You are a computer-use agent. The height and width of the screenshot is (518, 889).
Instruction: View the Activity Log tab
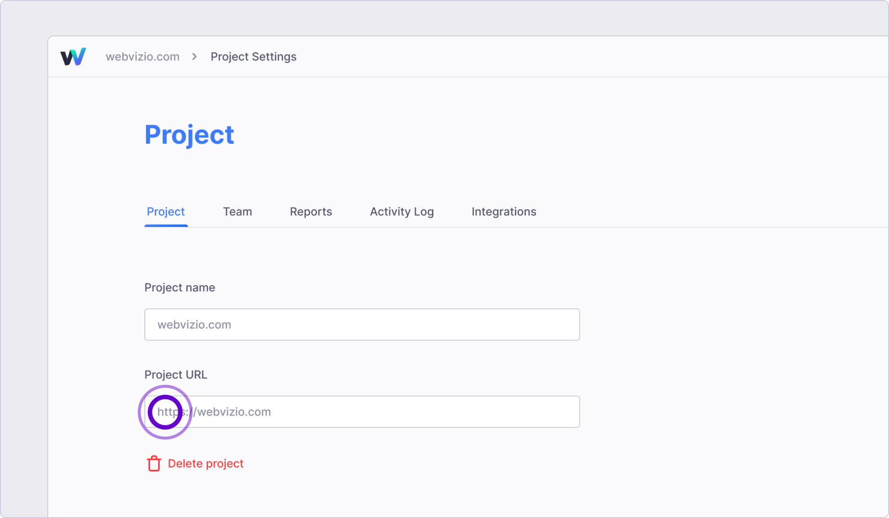[x=401, y=212]
